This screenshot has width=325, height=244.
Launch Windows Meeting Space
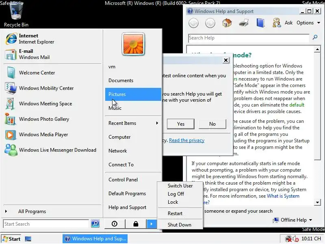[52, 104]
